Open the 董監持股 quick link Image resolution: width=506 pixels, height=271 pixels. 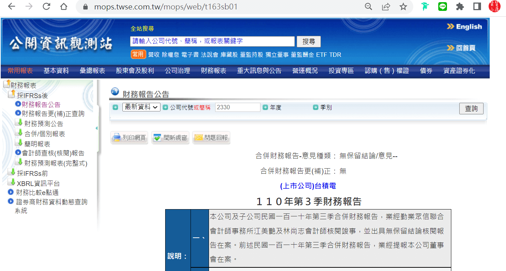coord(252,55)
